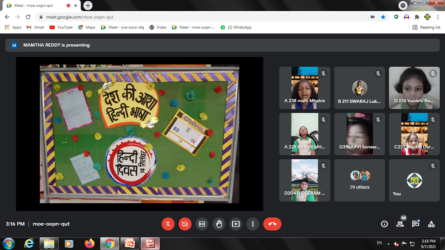Turn on the camera
This screenshot has width=445, height=250.
[x=185, y=224]
